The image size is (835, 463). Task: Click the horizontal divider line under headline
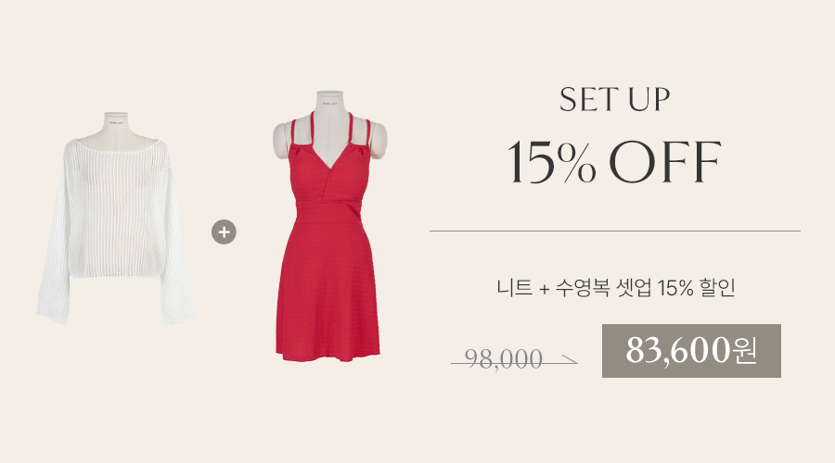615,231
